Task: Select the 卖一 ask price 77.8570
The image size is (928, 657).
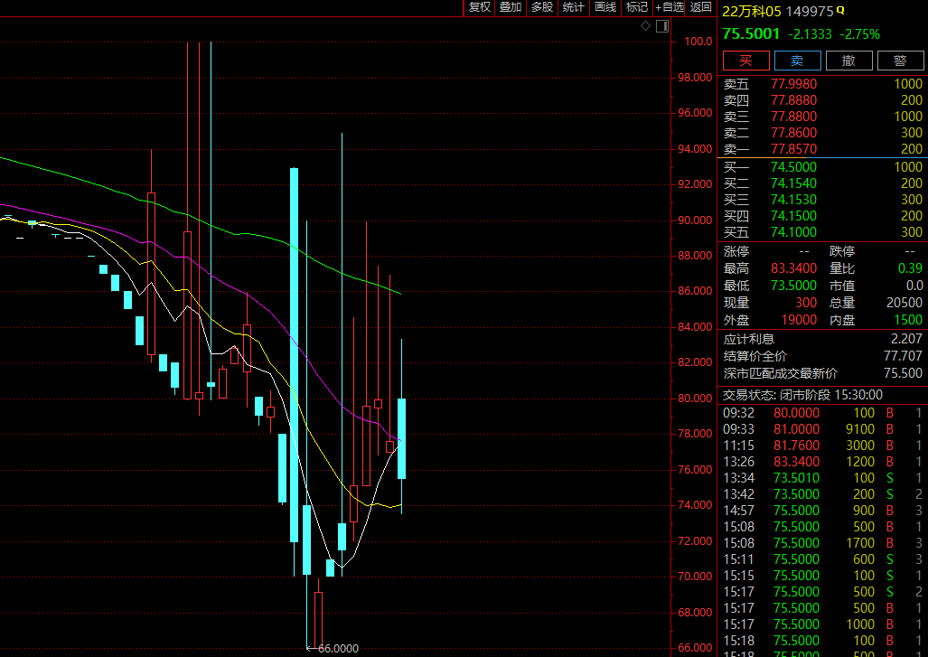Action: click(793, 148)
